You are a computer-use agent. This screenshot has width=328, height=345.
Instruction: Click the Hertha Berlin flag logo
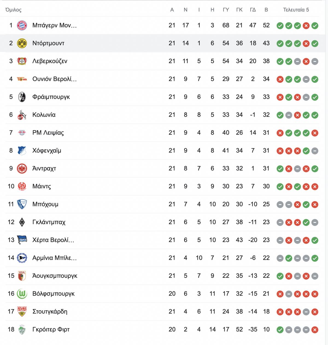22,240
